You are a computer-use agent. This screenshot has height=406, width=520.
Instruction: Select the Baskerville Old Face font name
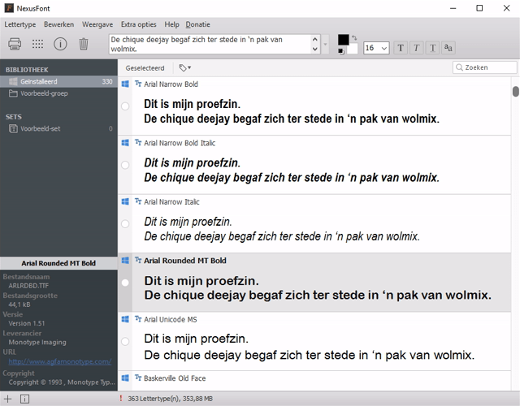(175, 378)
